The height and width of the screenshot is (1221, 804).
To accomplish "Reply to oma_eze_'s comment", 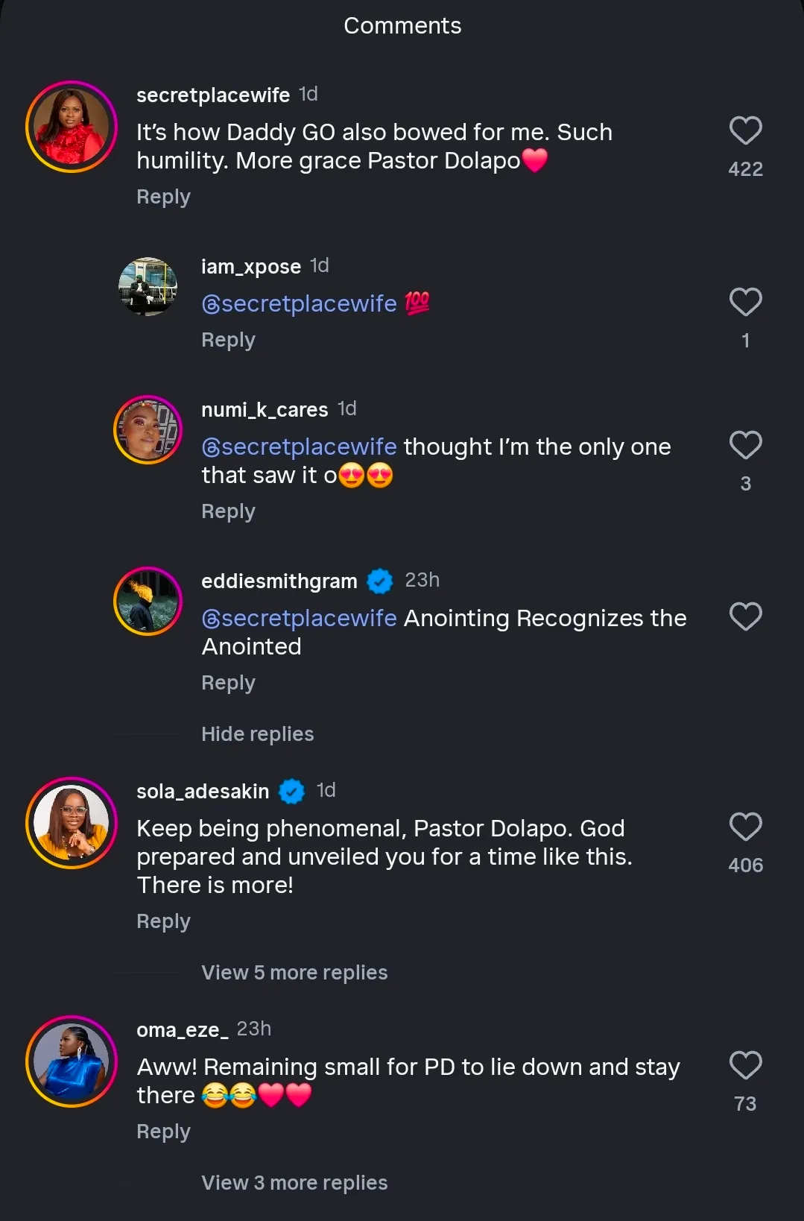I will click(x=163, y=1132).
